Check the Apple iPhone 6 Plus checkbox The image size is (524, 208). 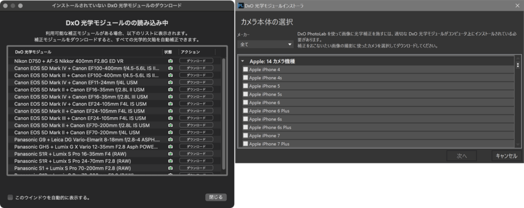246,111
